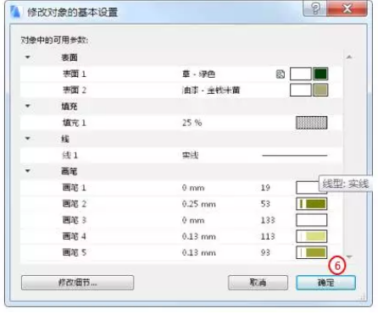Click pen number 113
This screenshot has width=378, height=314.
[x=268, y=236]
